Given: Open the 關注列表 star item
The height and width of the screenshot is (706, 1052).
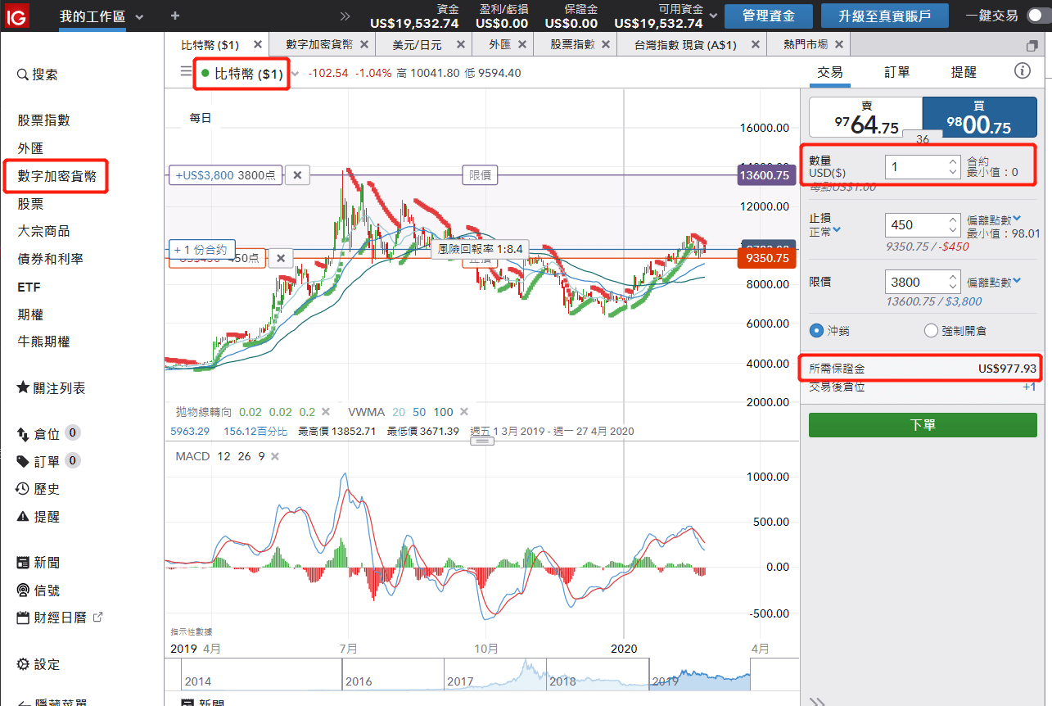Looking at the screenshot, I should tap(51, 388).
